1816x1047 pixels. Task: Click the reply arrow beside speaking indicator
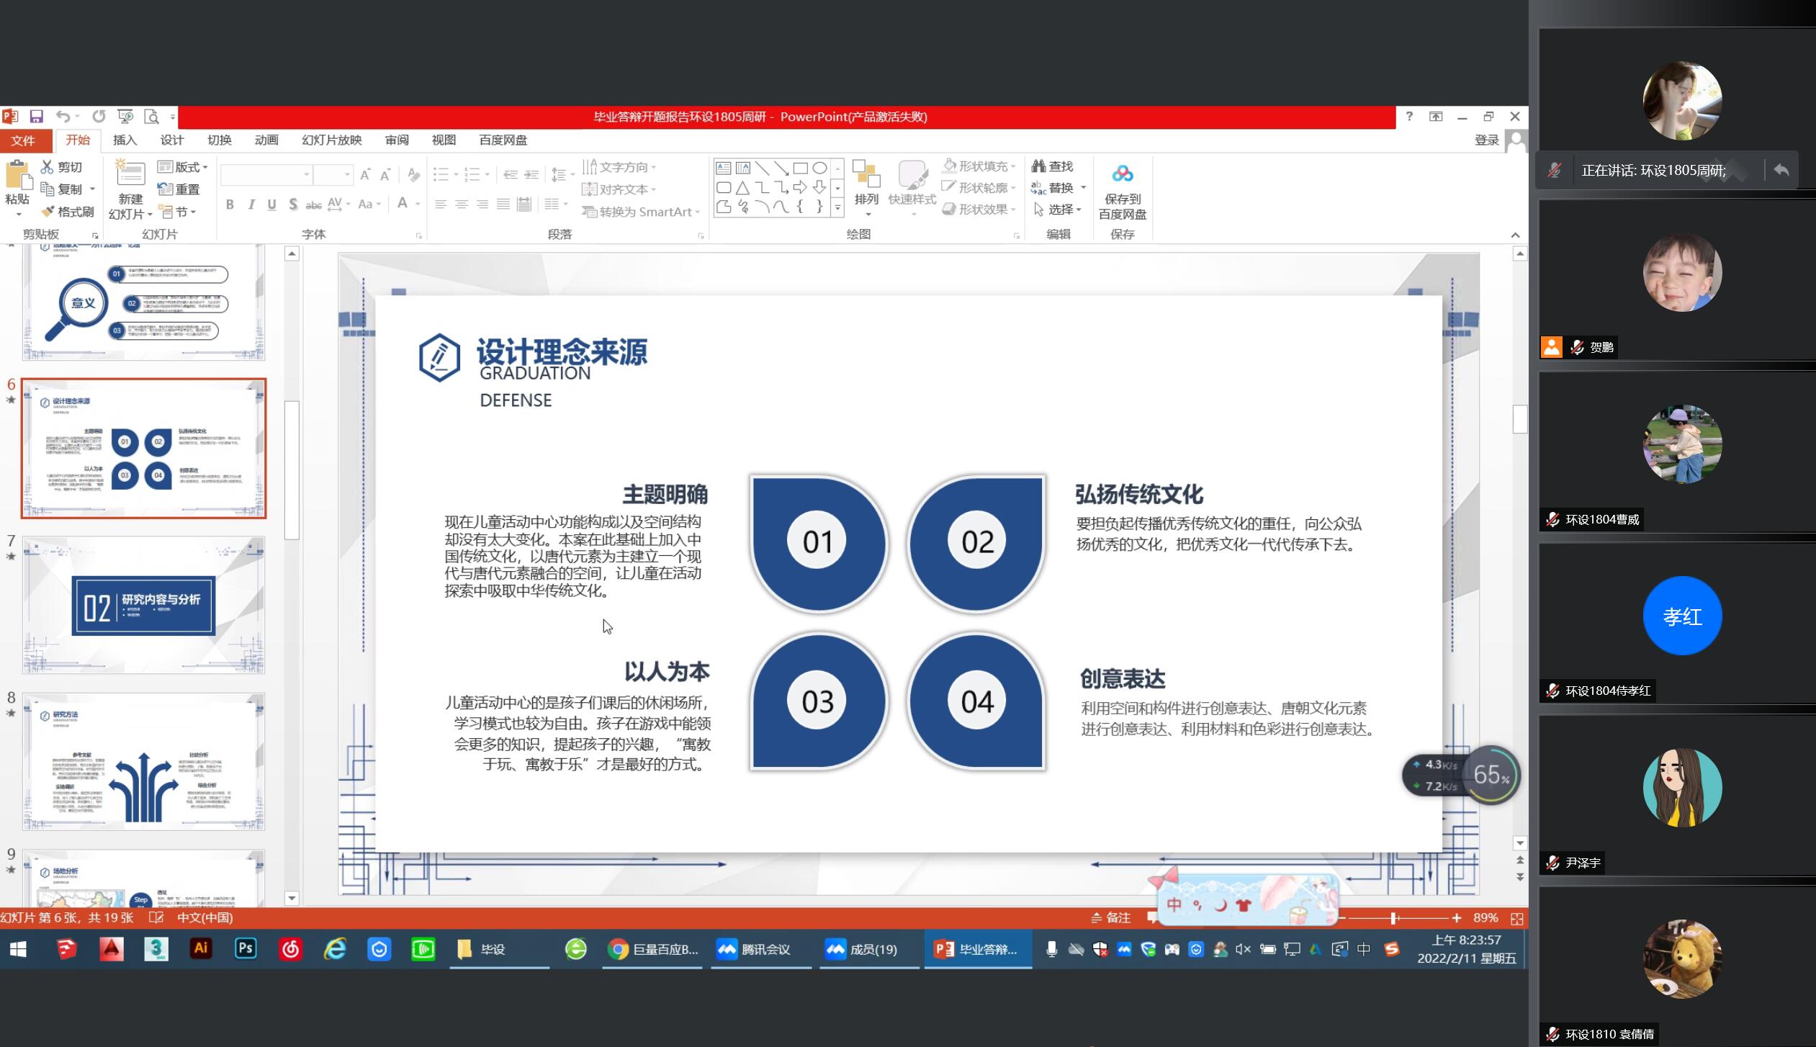[x=1782, y=170]
